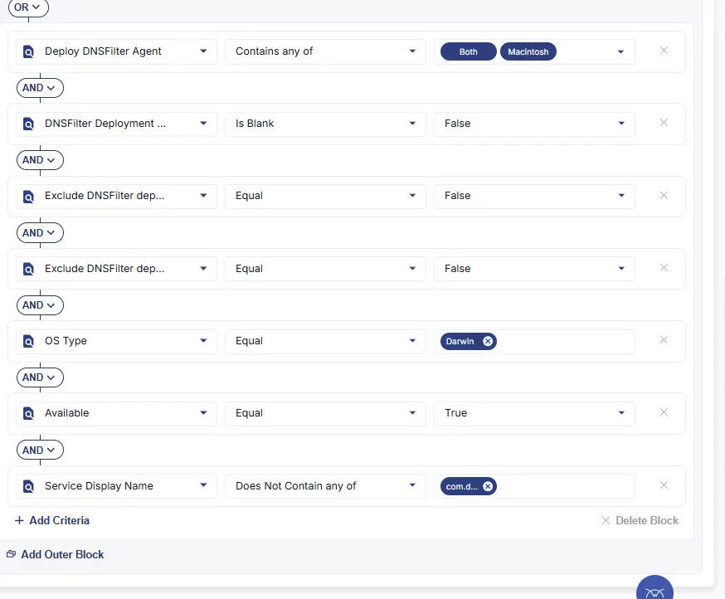
Task: Click the search icon beside Available field
Action: coord(28,413)
